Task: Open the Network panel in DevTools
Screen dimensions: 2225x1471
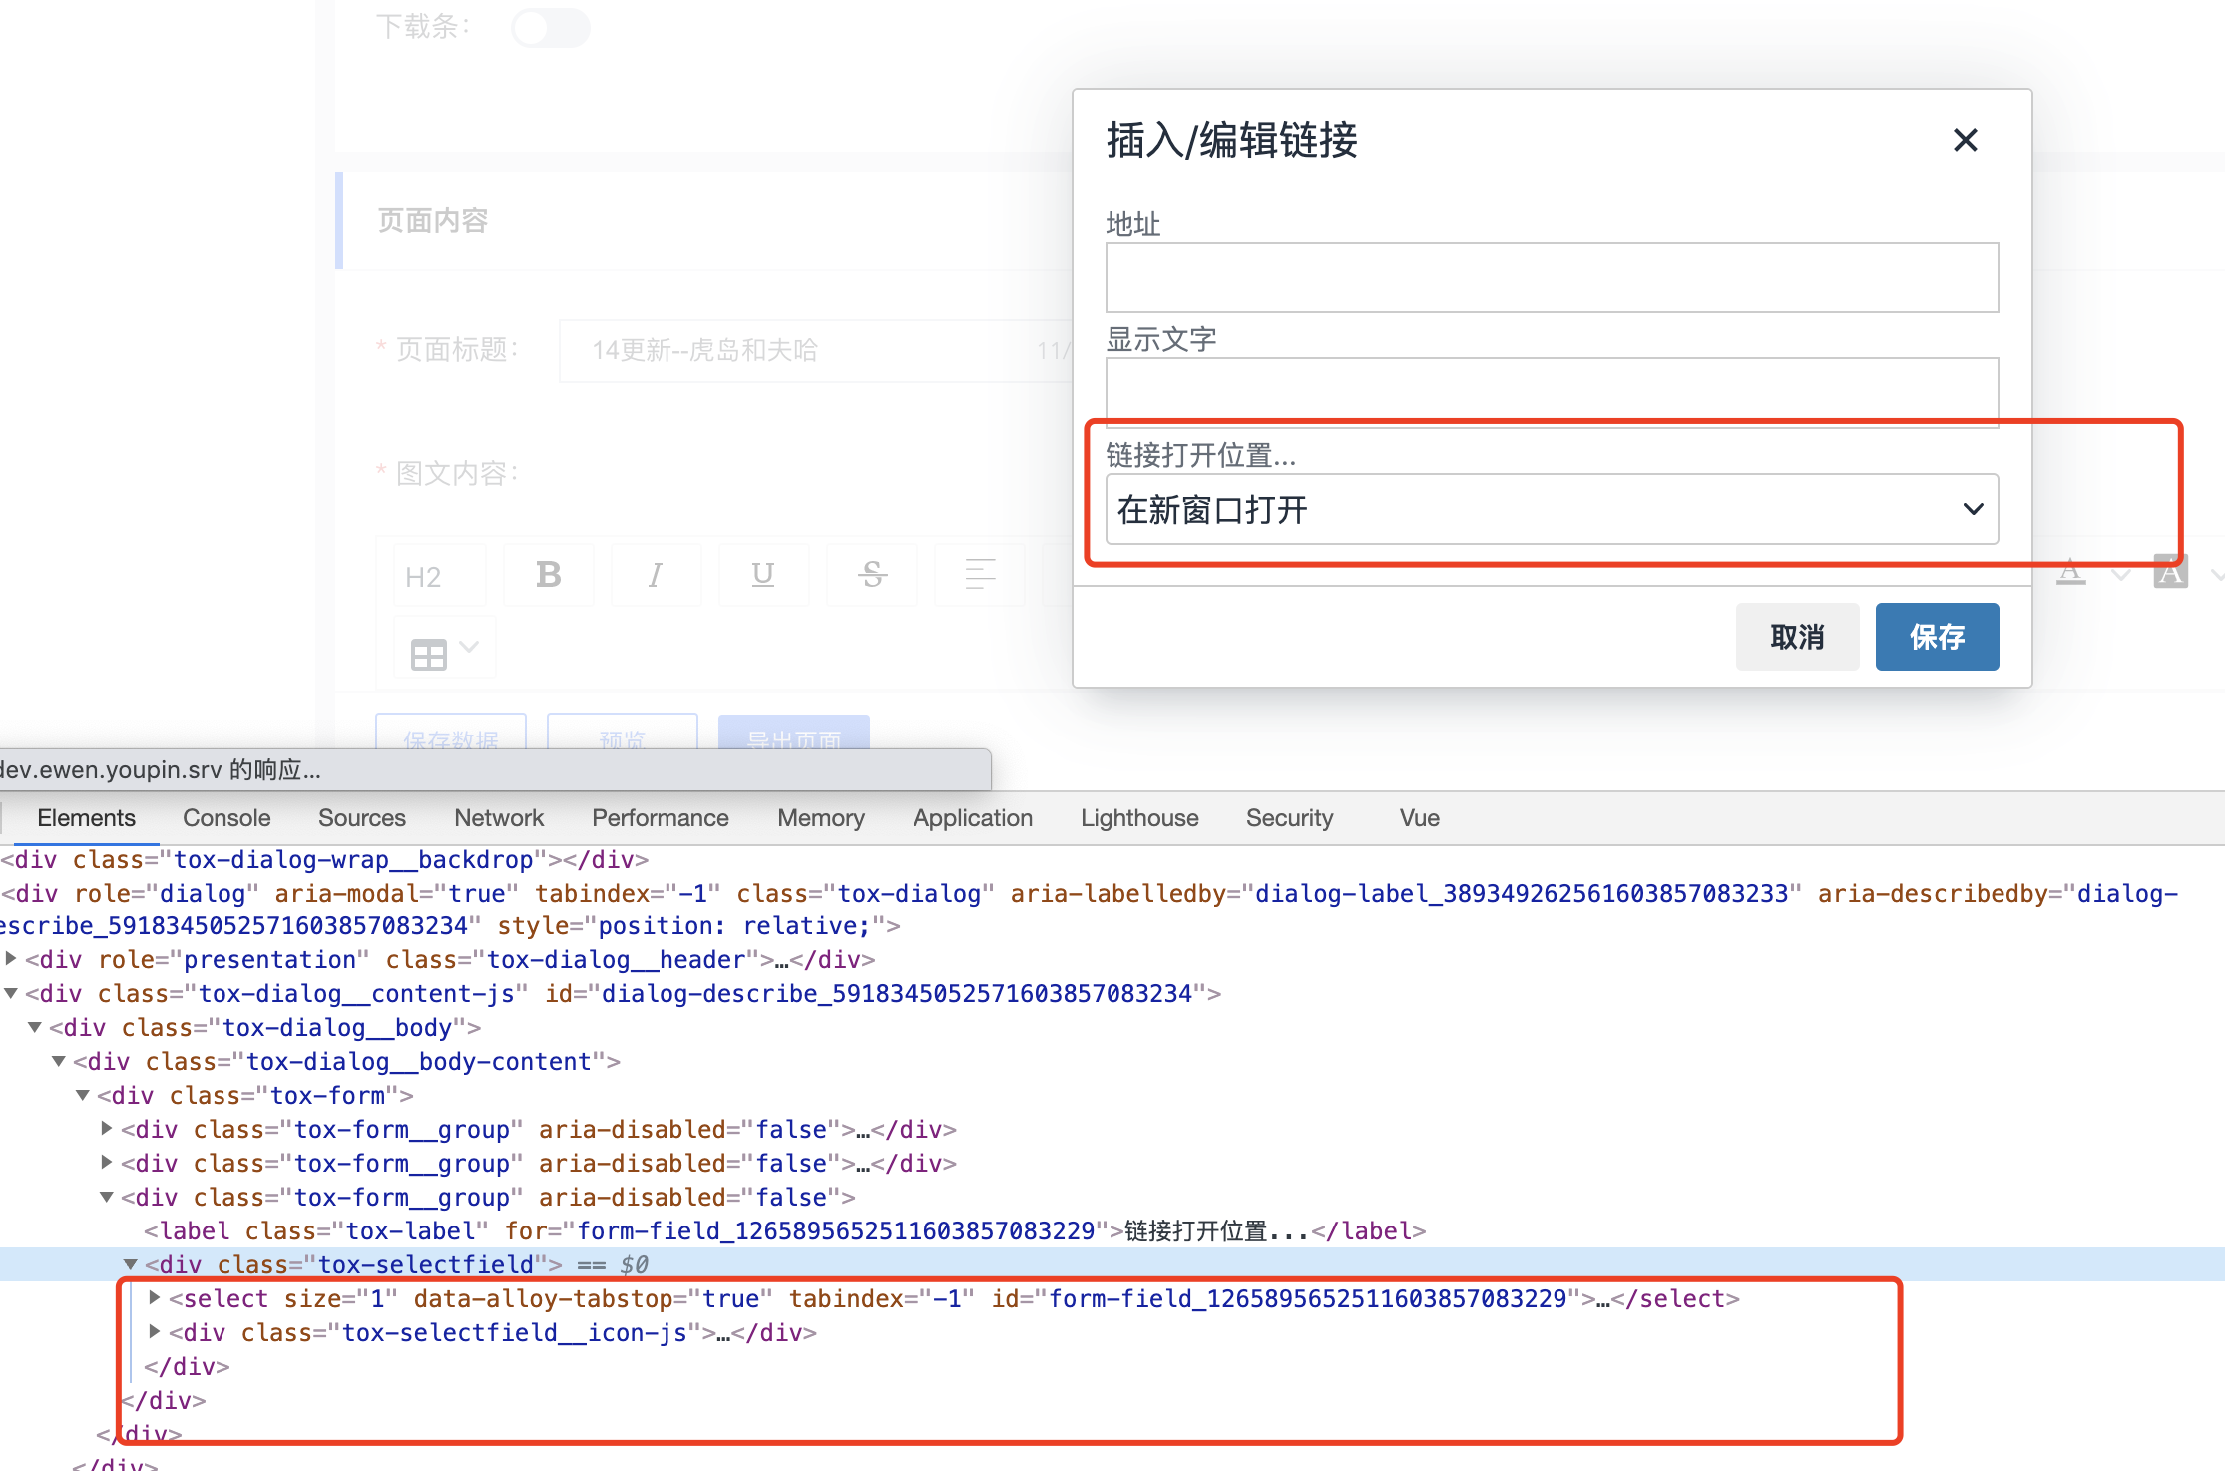Action: click(499, 818)
